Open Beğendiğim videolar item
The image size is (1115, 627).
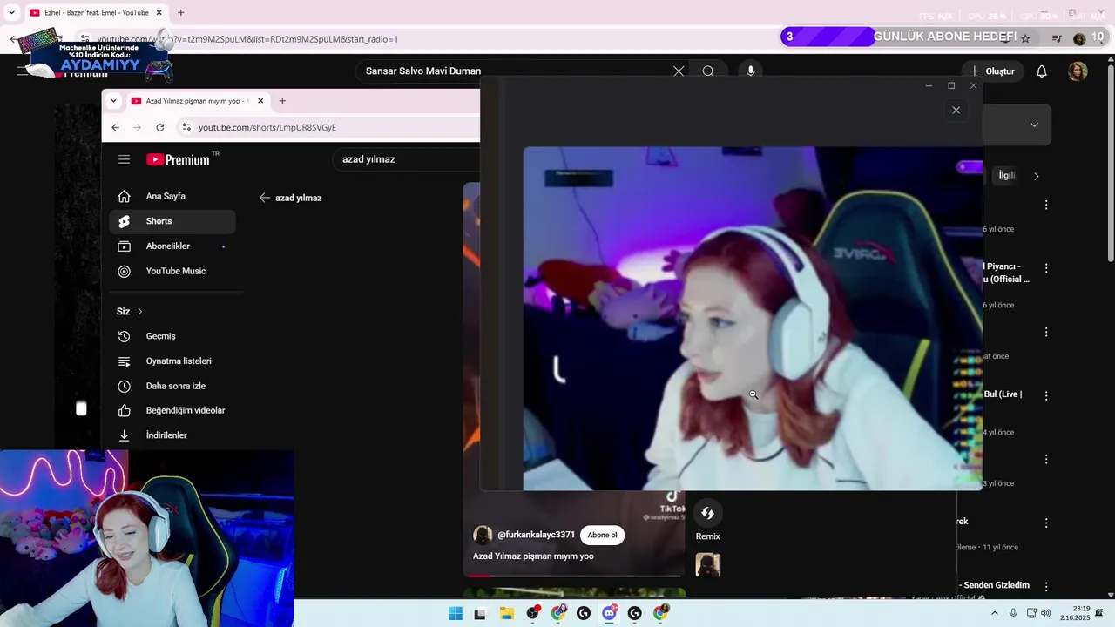click(x=172, y=410)
